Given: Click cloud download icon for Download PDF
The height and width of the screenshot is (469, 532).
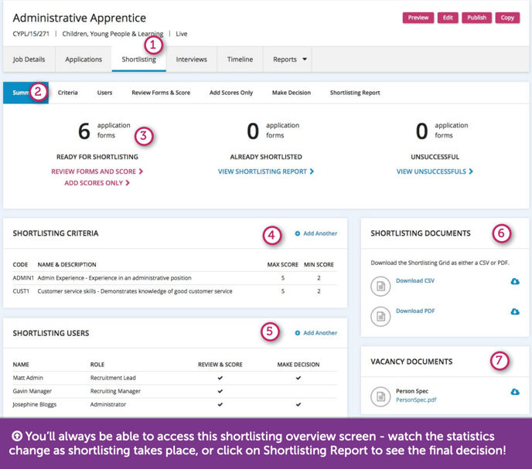Looking at the screenshot, I should [515, 311].
